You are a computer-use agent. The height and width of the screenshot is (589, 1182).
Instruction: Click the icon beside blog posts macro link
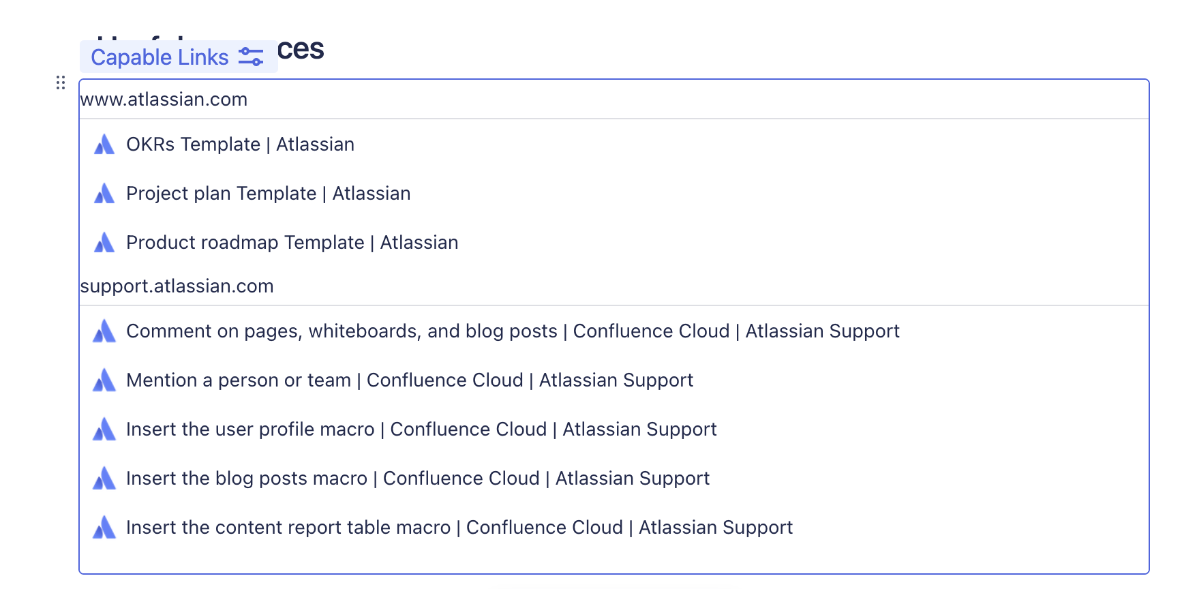104,479
